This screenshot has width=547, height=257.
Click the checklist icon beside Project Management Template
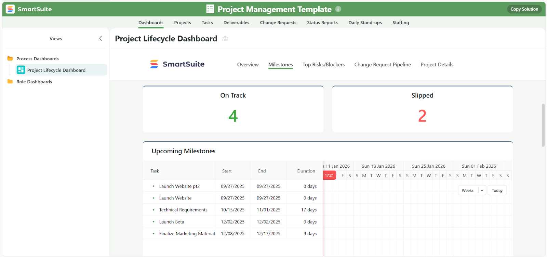point(210,9)
